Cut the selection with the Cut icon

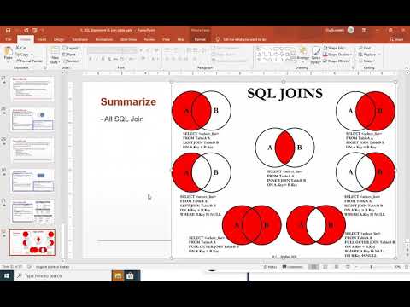tap(20, 48)
